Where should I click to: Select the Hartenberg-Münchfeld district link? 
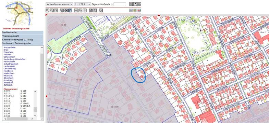(14, 59)
